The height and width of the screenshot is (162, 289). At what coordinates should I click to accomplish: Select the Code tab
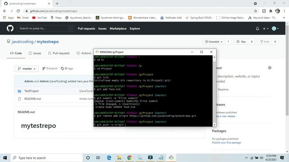click(16, 53)
